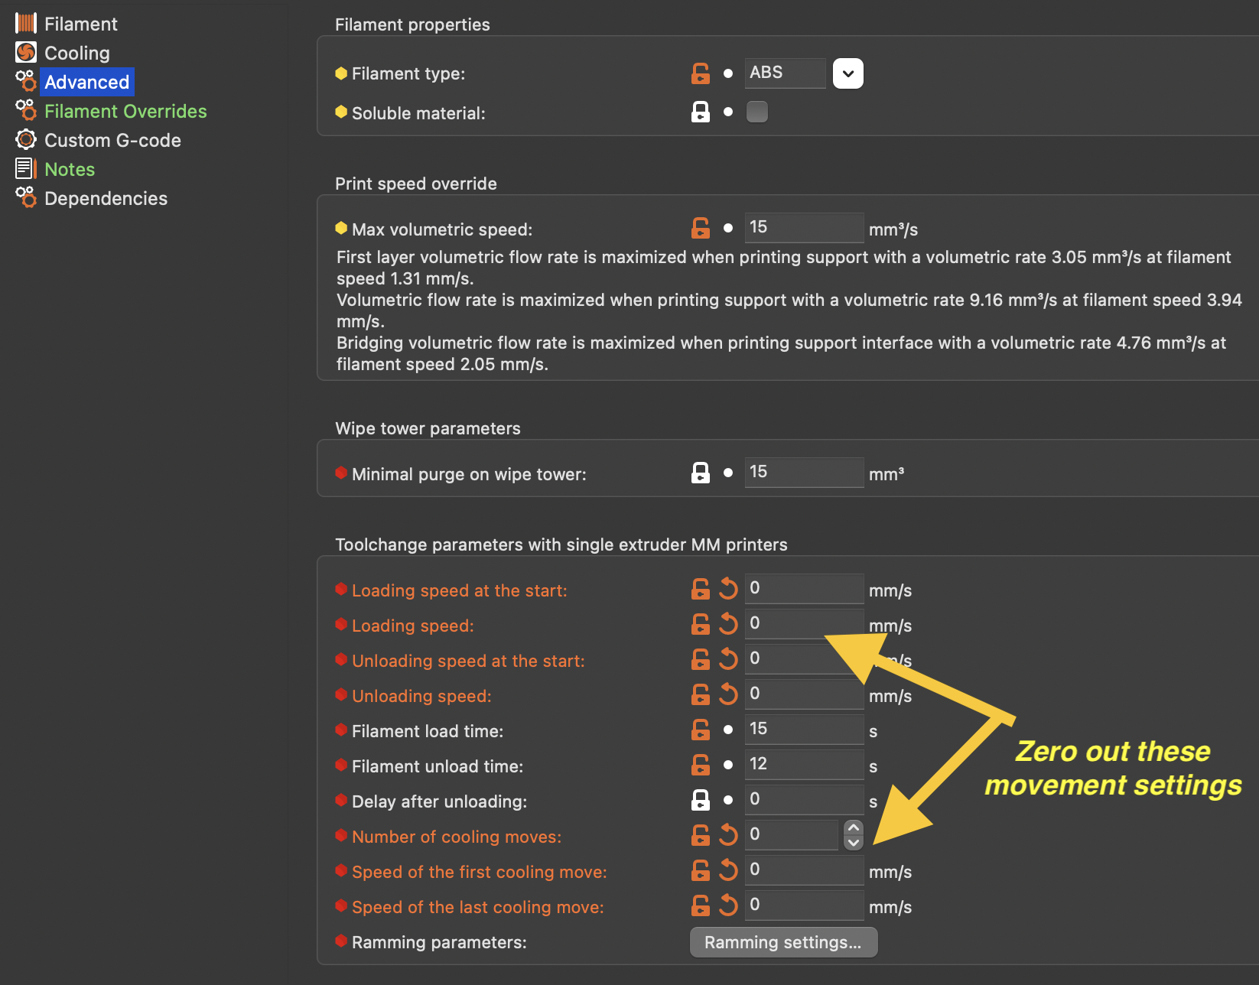1259x985 pixels.
Task: Reset Speed of the last cooling move
Action: 728,905
